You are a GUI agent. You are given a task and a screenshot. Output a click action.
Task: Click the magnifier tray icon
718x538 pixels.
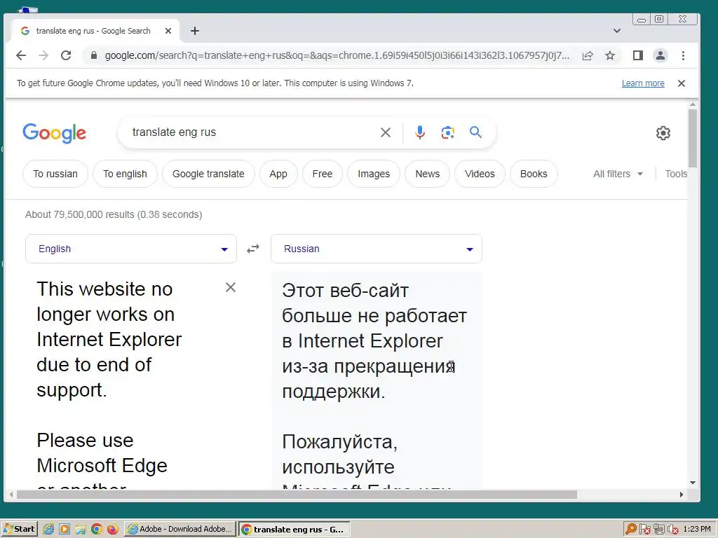[631, 530]
